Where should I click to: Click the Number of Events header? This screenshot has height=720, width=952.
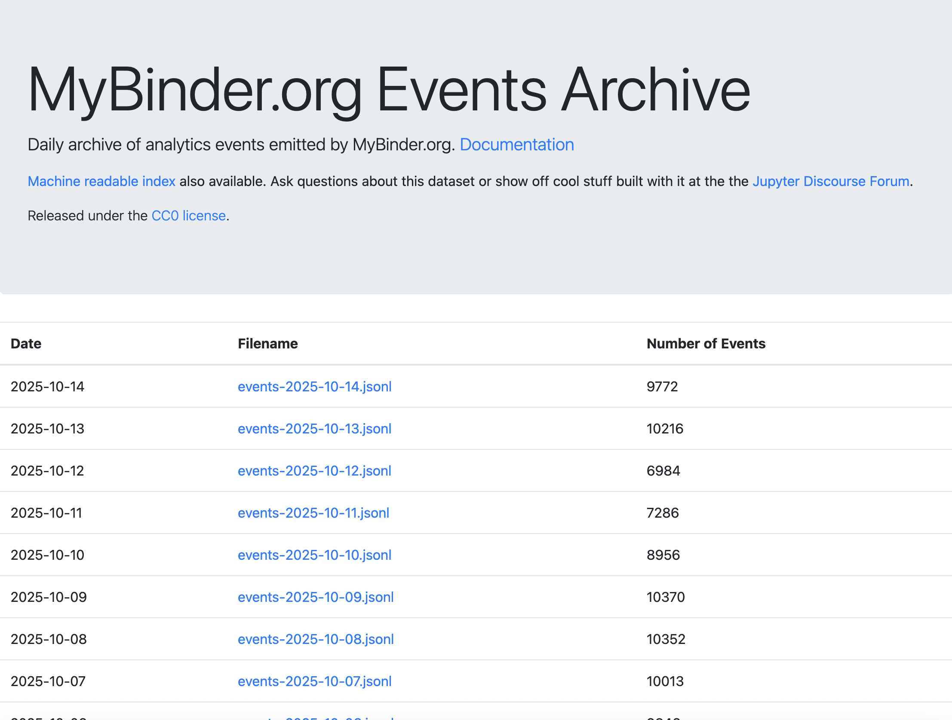click(x=705, y=343)
